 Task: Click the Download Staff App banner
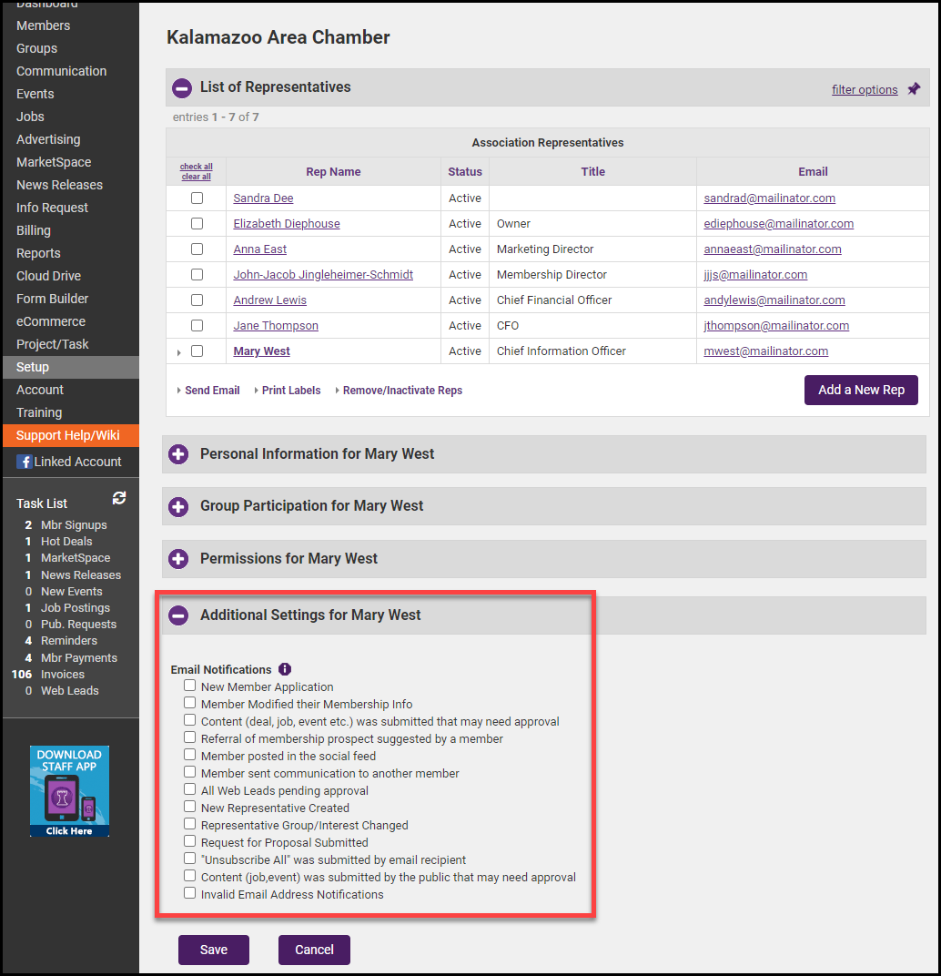click(69, 791)
